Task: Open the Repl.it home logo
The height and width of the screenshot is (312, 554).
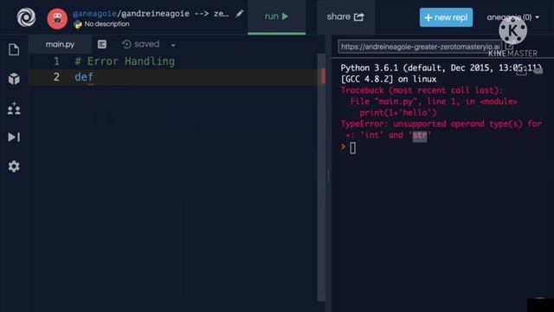Action: pyautogui.click(x=26, y=17)
